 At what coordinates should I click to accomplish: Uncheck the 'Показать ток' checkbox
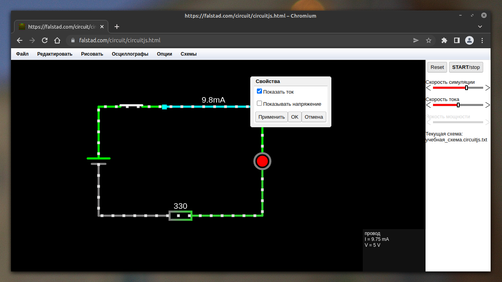point(259,91)
